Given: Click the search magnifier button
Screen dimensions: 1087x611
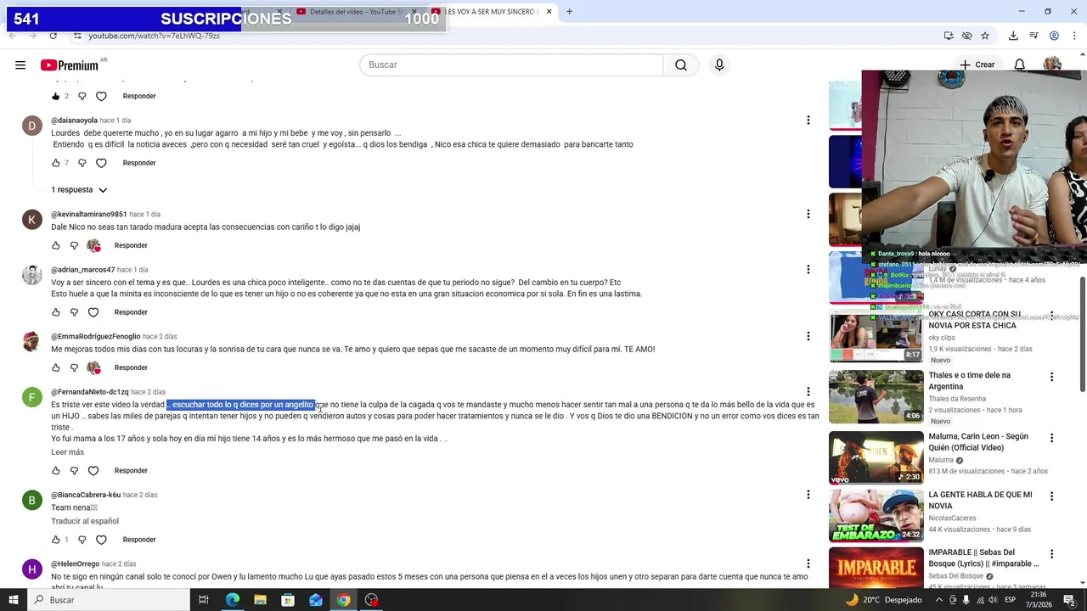Looking at the screenshot, I should [681, 65].
